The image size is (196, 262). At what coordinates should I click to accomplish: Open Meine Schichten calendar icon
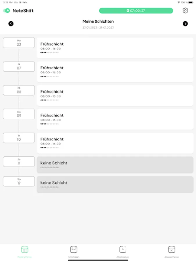pyautogui.click(x=25, y=249)
